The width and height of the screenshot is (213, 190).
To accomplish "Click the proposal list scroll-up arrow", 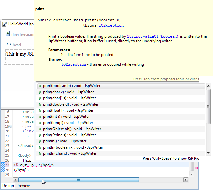I will (208, 86).
